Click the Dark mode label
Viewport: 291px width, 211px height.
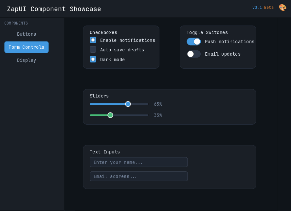(x=113, y=60)
